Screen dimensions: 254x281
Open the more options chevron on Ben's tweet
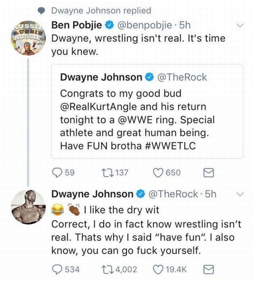coord(239,25)
